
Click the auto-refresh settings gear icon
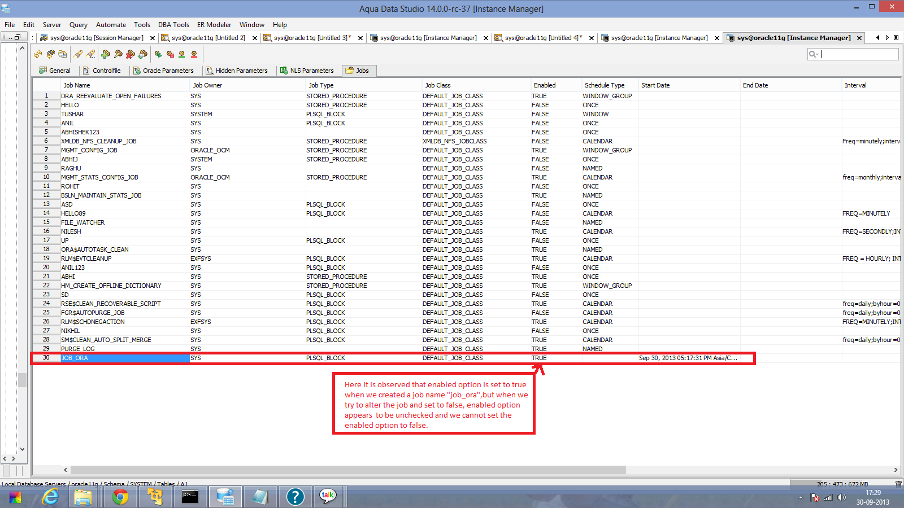tap(50, 54)
